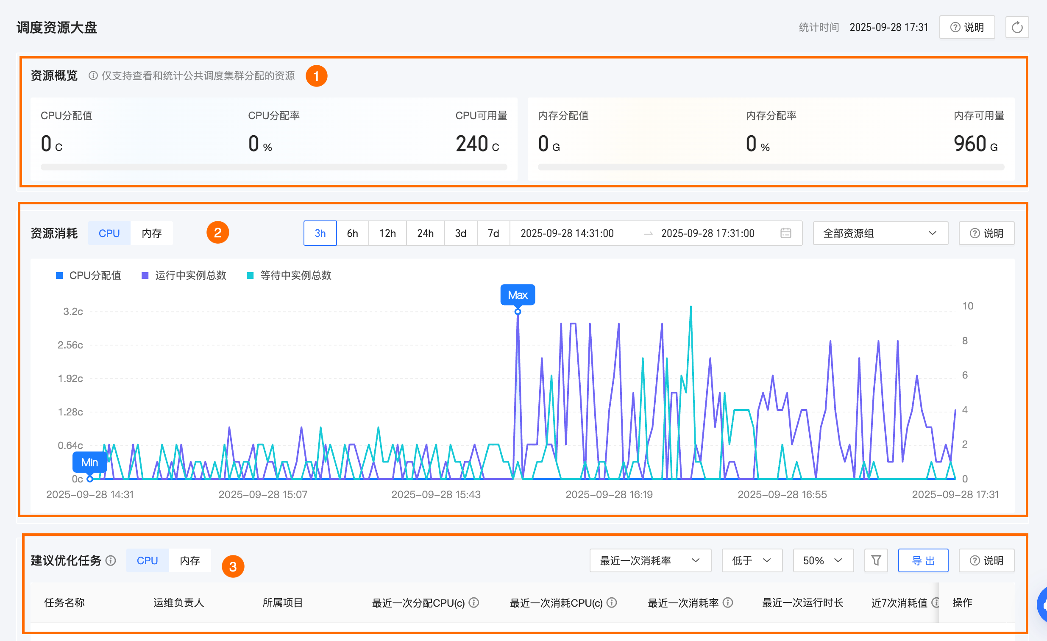The height and width of the screenshot is (641, 1047).
Task: Click info icon beside 最近一次消耗CPU(c)
Action: click(612, 602)
